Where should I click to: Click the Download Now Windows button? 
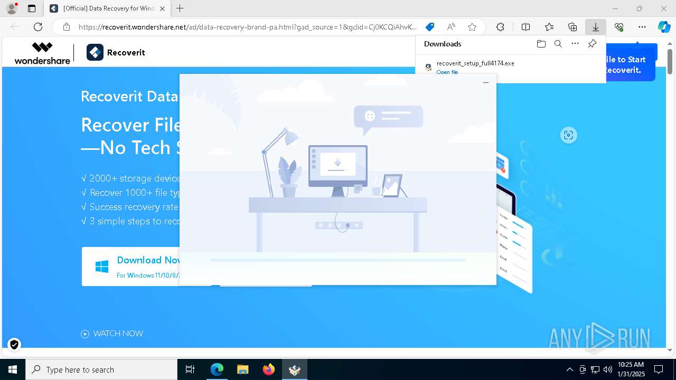[131, 267]
